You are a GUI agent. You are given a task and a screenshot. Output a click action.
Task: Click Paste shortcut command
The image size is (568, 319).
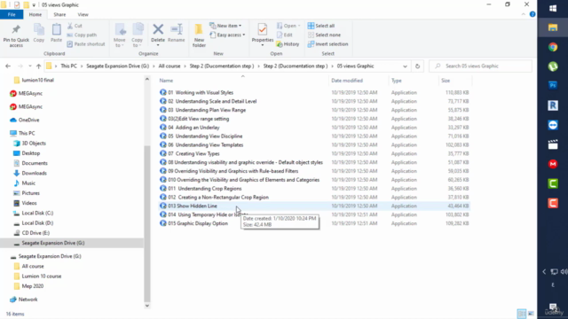(x=86, y=44)
